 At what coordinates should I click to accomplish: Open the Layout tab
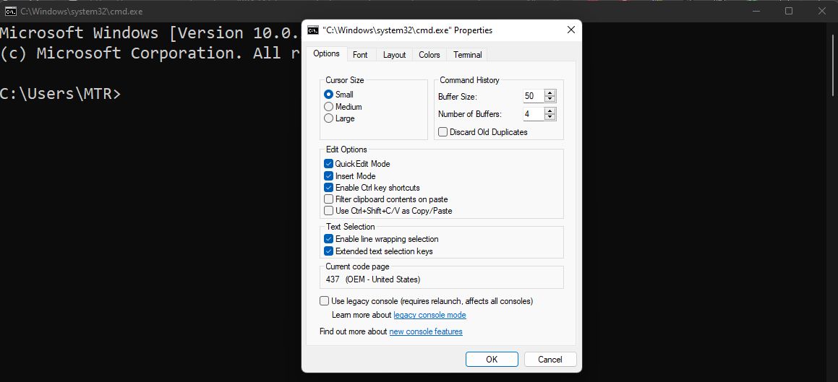click(394, 55)
